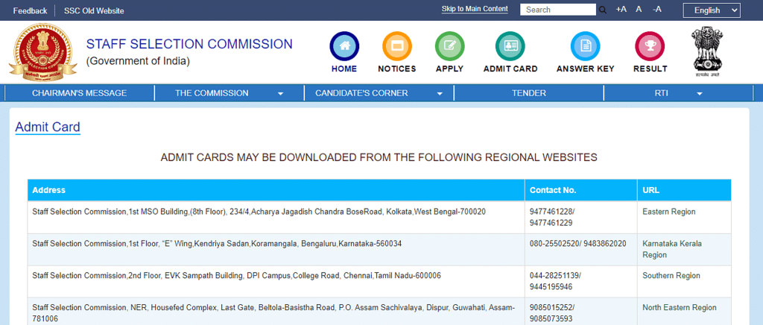Click contact number 080-25502520/ 9483862020
Viewport: 763px width, 325px height.
coord(578,243)
